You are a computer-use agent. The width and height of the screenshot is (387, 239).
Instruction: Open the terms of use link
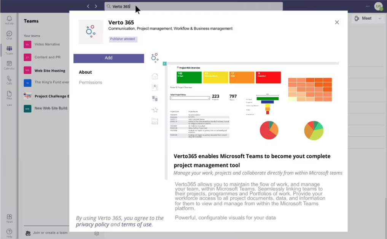tap(136, 224)
